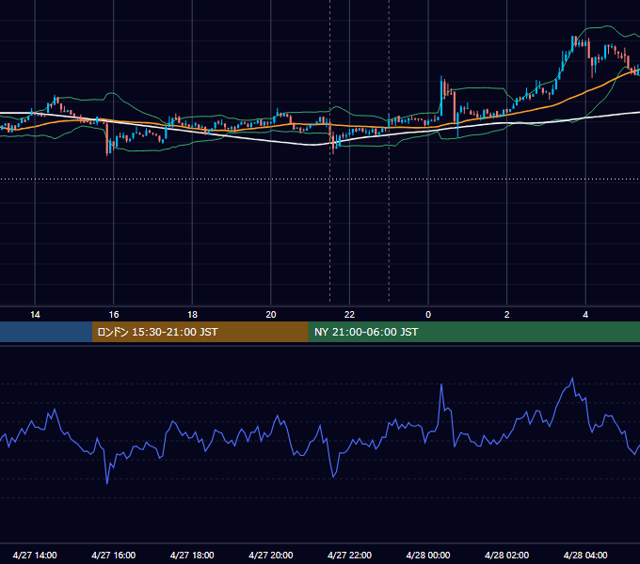Click the 22 hour axis label
640x564 pixels.
tap(349, 315)
